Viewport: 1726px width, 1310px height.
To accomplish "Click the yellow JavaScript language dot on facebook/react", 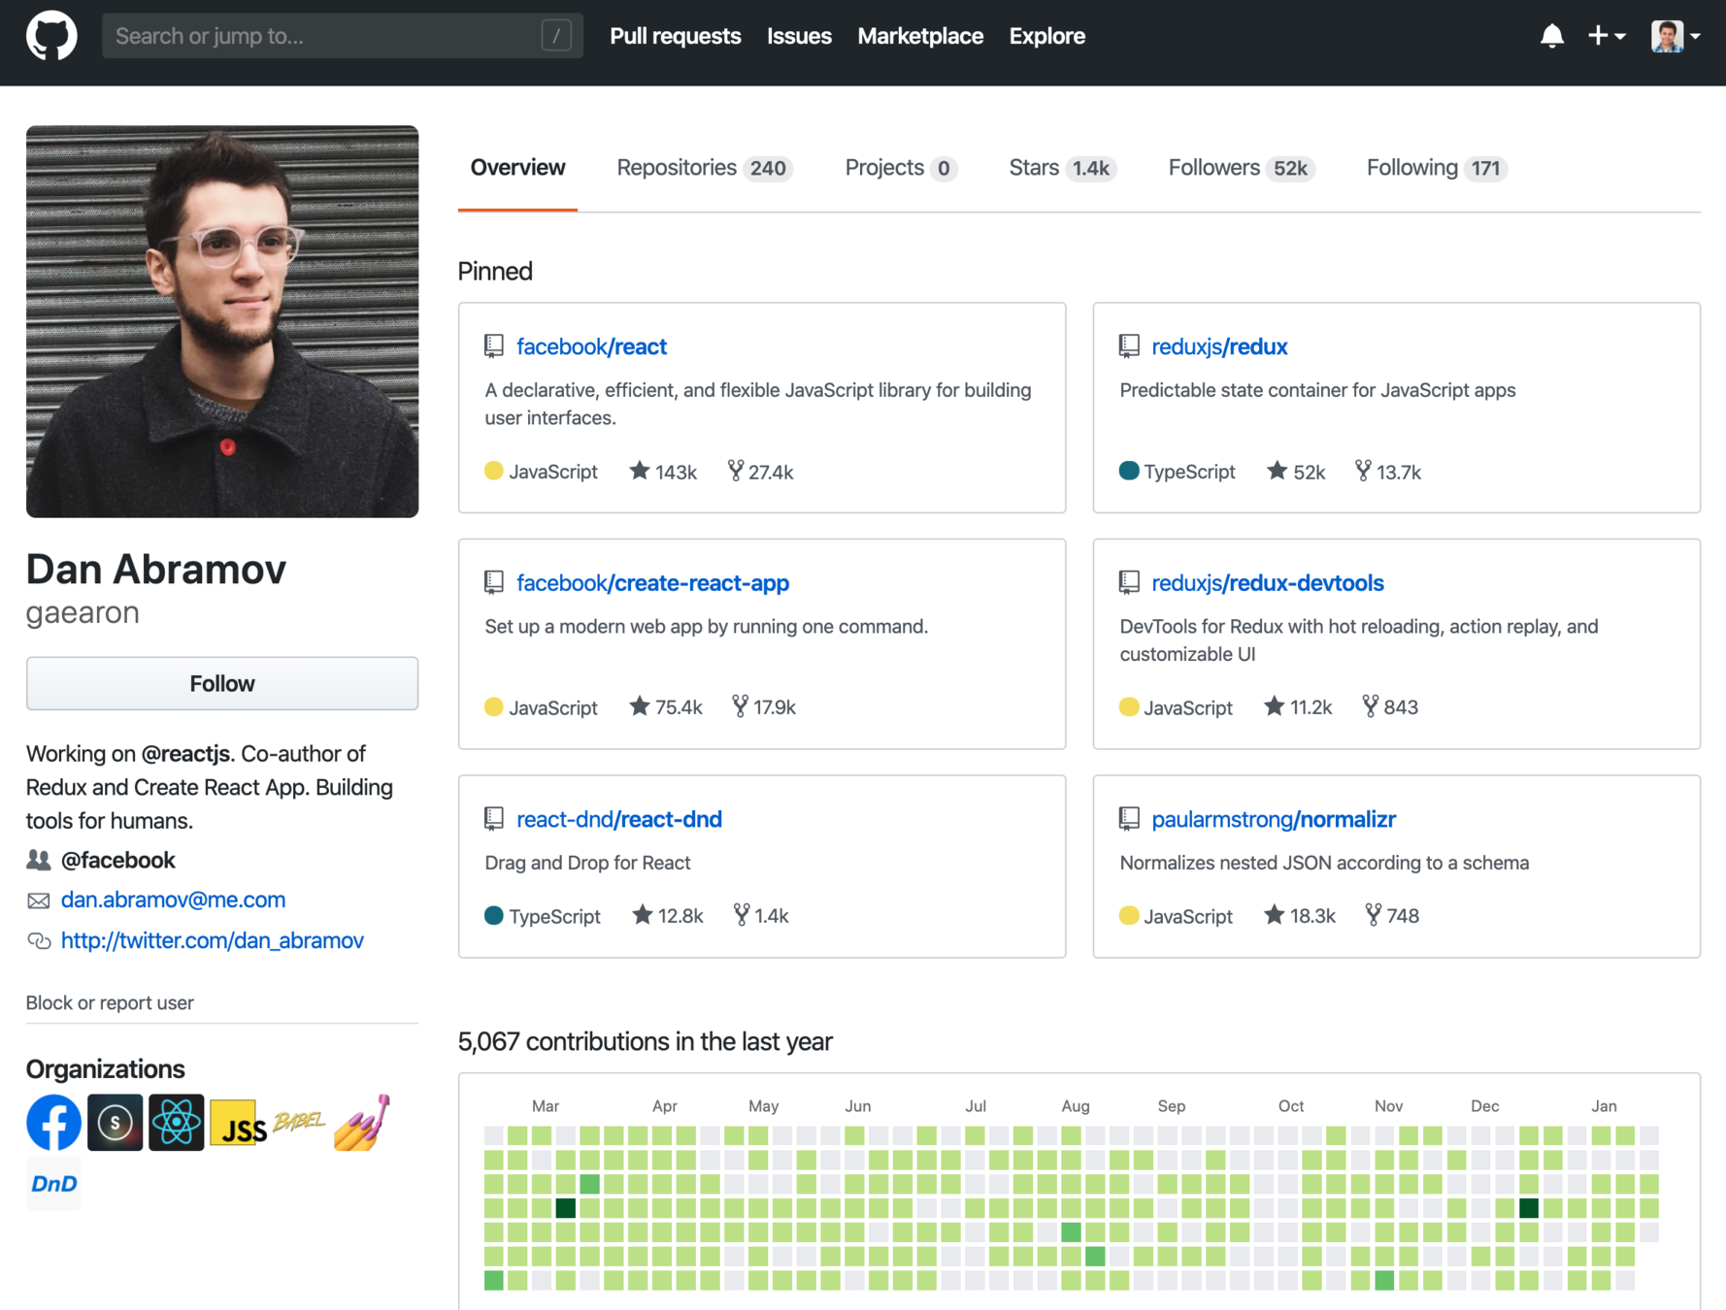I will click(493, 472).
